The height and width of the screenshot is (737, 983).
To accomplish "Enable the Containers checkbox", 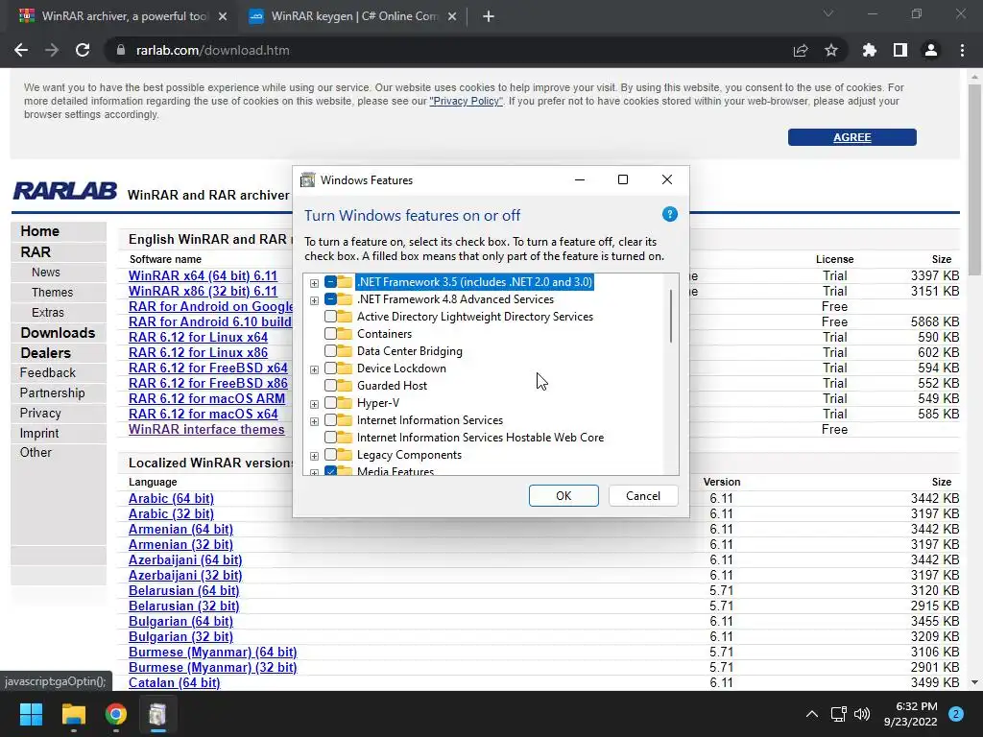I will pos(330,333).
